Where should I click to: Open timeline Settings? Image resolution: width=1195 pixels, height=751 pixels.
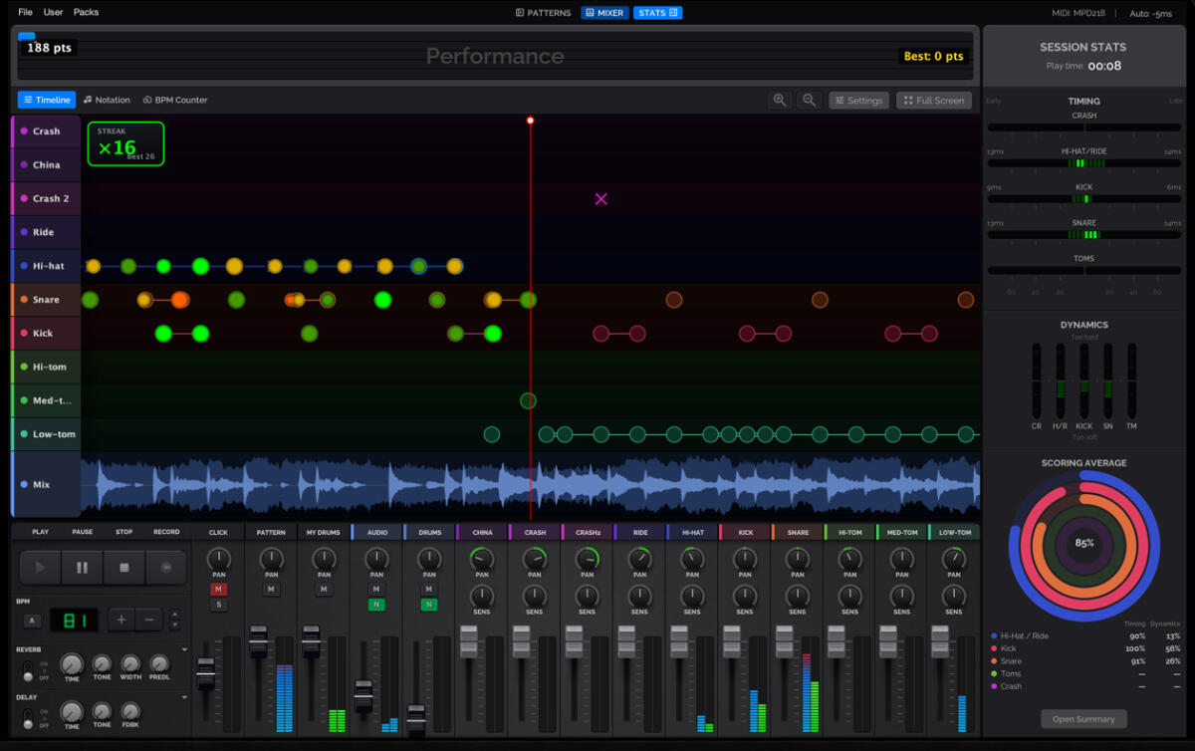(858, 100)
